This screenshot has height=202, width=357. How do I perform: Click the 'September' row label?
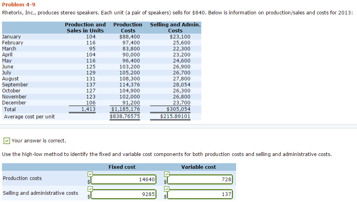click(x=15, y=85)
